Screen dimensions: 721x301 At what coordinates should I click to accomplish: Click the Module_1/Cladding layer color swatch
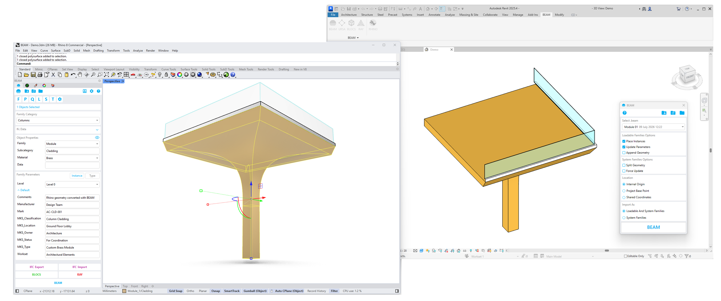(x=124, y=291)
